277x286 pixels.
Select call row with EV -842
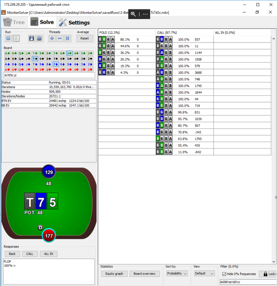(x=184, y=152)
